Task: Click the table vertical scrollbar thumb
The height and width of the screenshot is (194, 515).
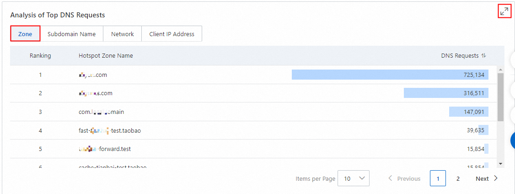Action: click(x=500, y=97)
